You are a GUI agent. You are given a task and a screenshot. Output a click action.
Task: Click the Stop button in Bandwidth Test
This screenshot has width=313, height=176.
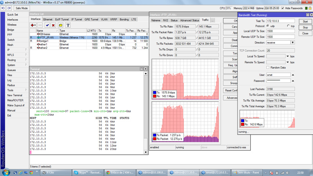click(305, 27)
